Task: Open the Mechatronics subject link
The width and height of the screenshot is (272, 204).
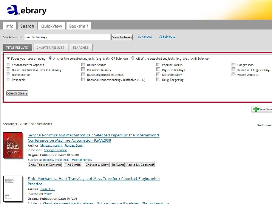Action: tap(82, 160)
